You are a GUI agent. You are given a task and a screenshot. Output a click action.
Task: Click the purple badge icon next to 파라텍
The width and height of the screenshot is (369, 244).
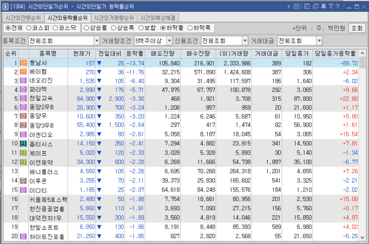coord(23,89)
